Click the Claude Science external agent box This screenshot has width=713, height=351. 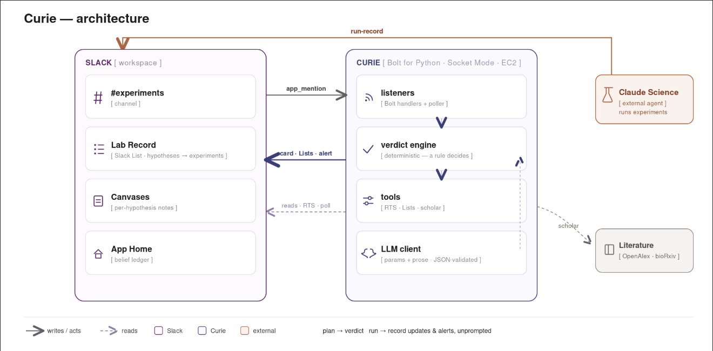(644, 99)
